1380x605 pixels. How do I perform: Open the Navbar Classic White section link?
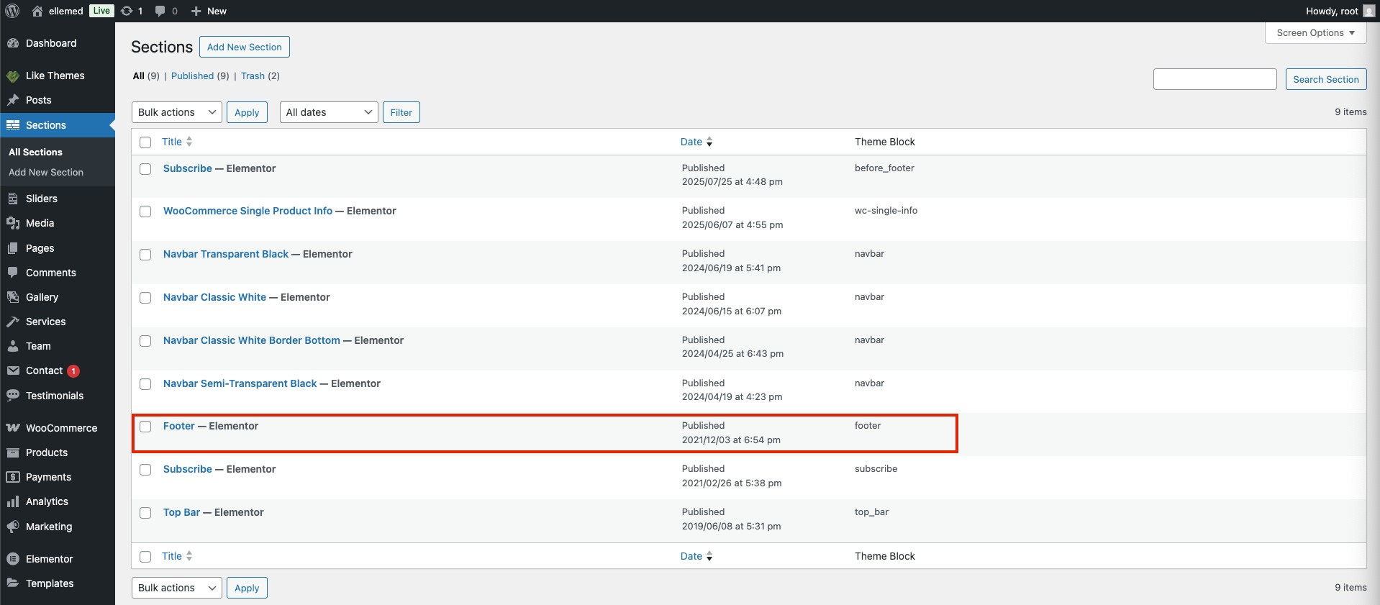pyautogui.click(x=214, y=297)
